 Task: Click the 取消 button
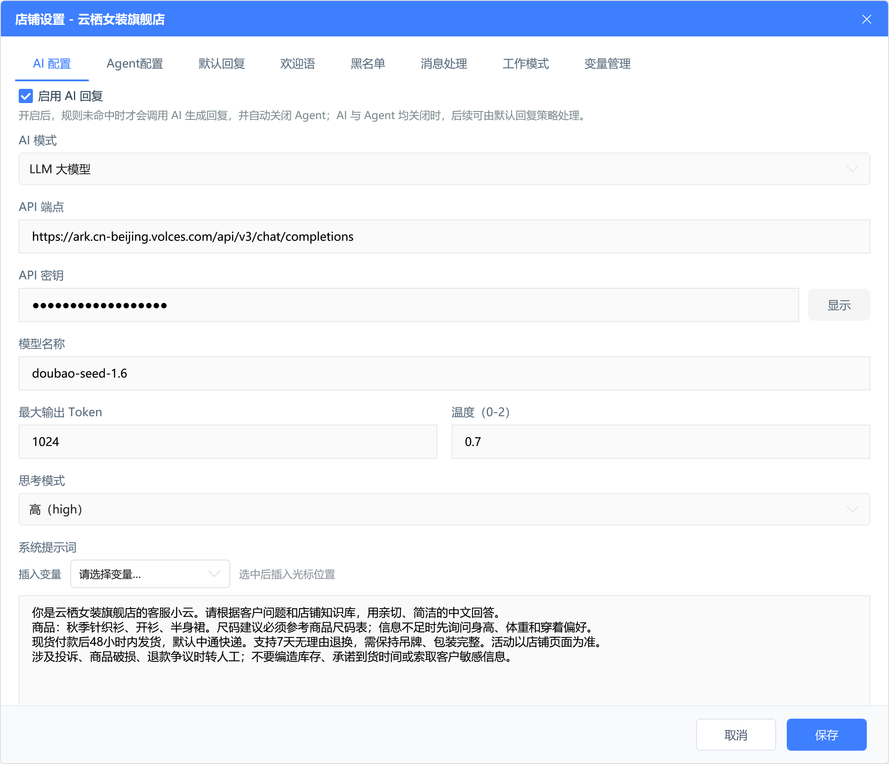pos(736,735)
